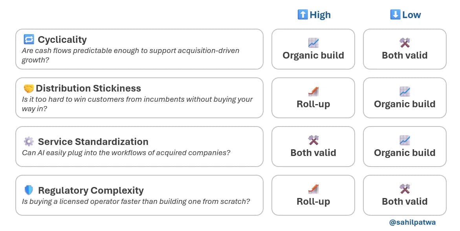Click the up arrow icon next to High
The width and height of the screenshot is (460, 231).
302,15
